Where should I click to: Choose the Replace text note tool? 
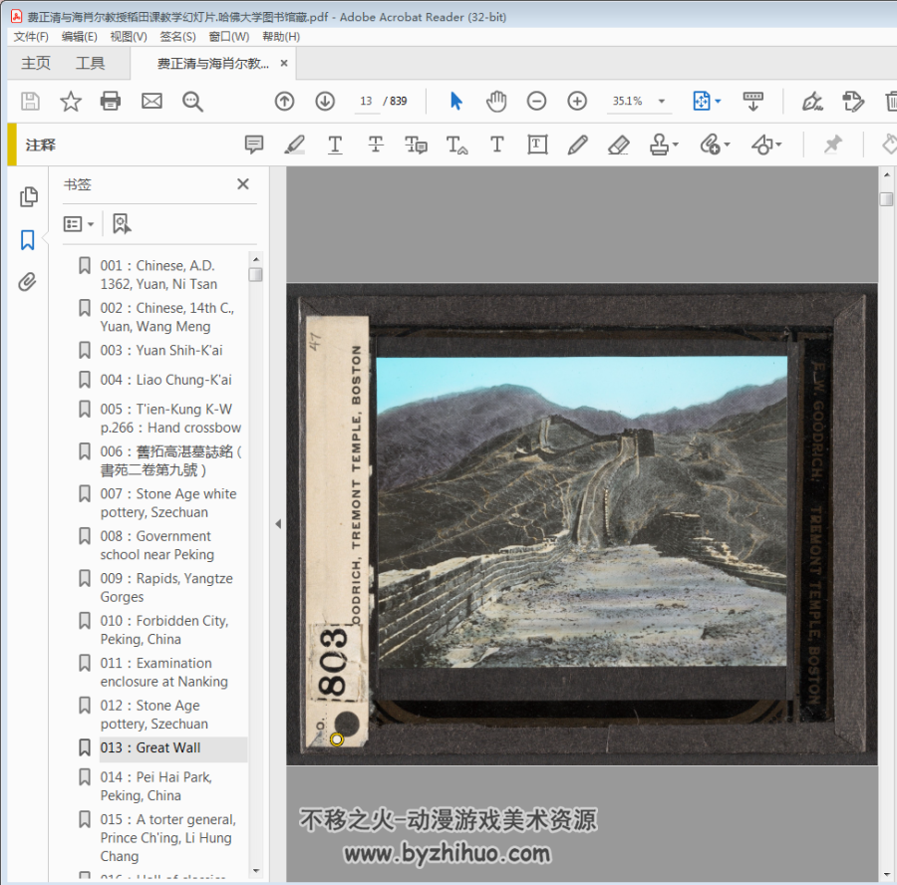(x=416, y=145)
